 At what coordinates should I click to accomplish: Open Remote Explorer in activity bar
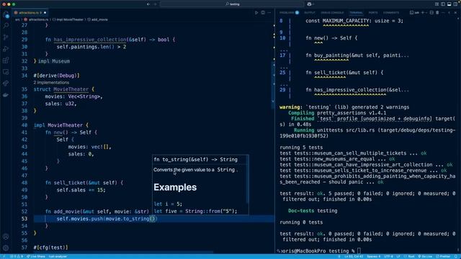pyautogui.click(x=6, y=72)
